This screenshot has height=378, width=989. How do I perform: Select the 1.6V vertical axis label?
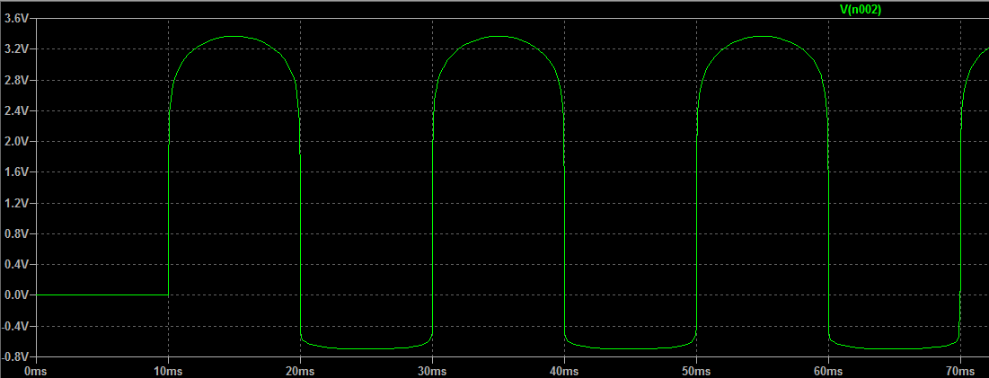click(17, 172)
